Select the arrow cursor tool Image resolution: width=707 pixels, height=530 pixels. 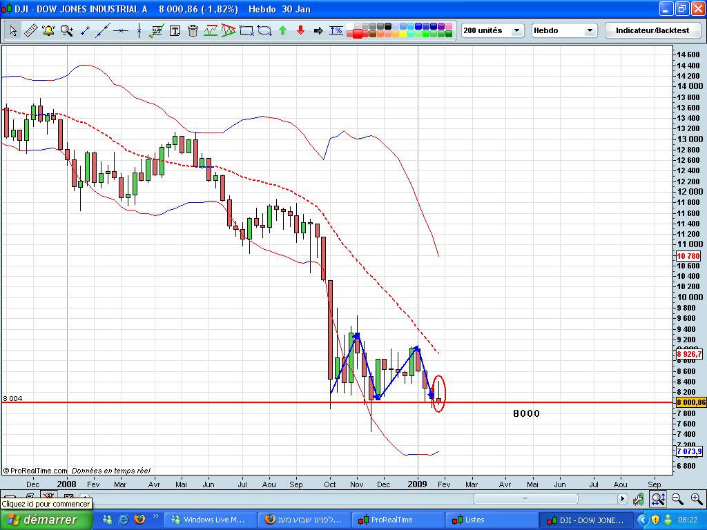coord(12,30)
